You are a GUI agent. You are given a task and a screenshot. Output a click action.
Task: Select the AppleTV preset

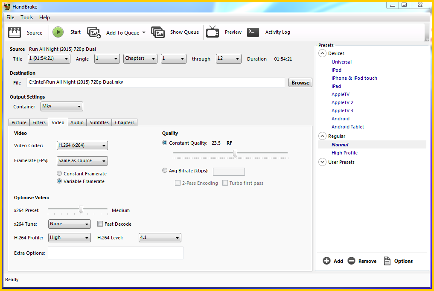pos(341,94)
